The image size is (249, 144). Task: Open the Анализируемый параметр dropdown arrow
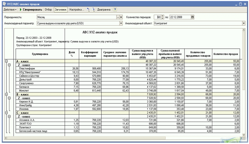click(x=121, y=23)
